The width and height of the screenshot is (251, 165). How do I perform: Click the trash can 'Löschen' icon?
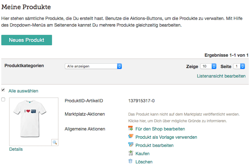[131, 161]
